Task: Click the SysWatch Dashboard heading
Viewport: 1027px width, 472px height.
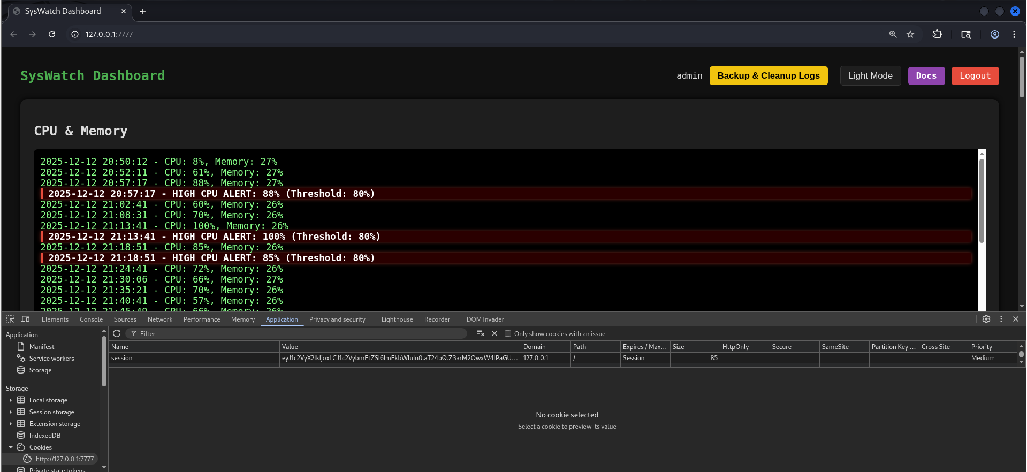Action: pyautogui.click(x=93, y=76)
